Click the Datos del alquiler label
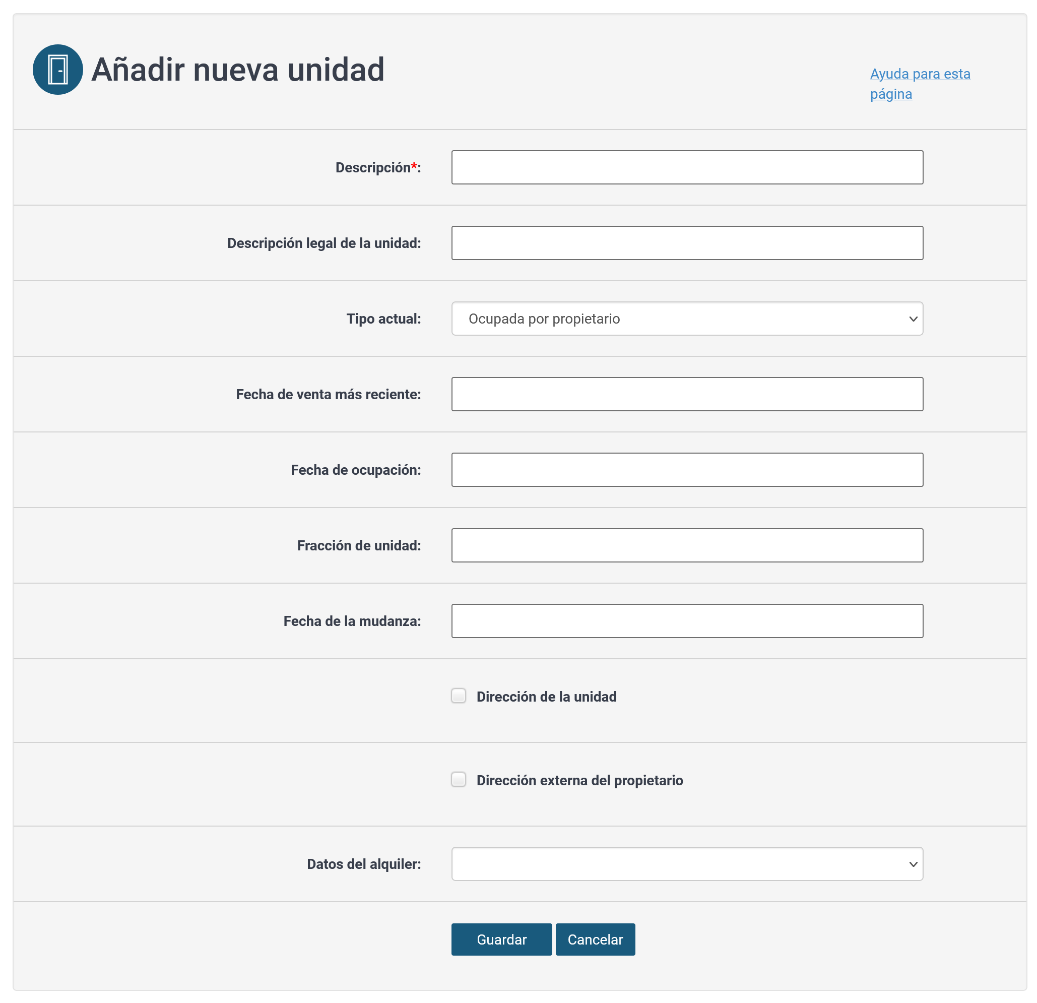1037x1003 pixels. [364, 864]
